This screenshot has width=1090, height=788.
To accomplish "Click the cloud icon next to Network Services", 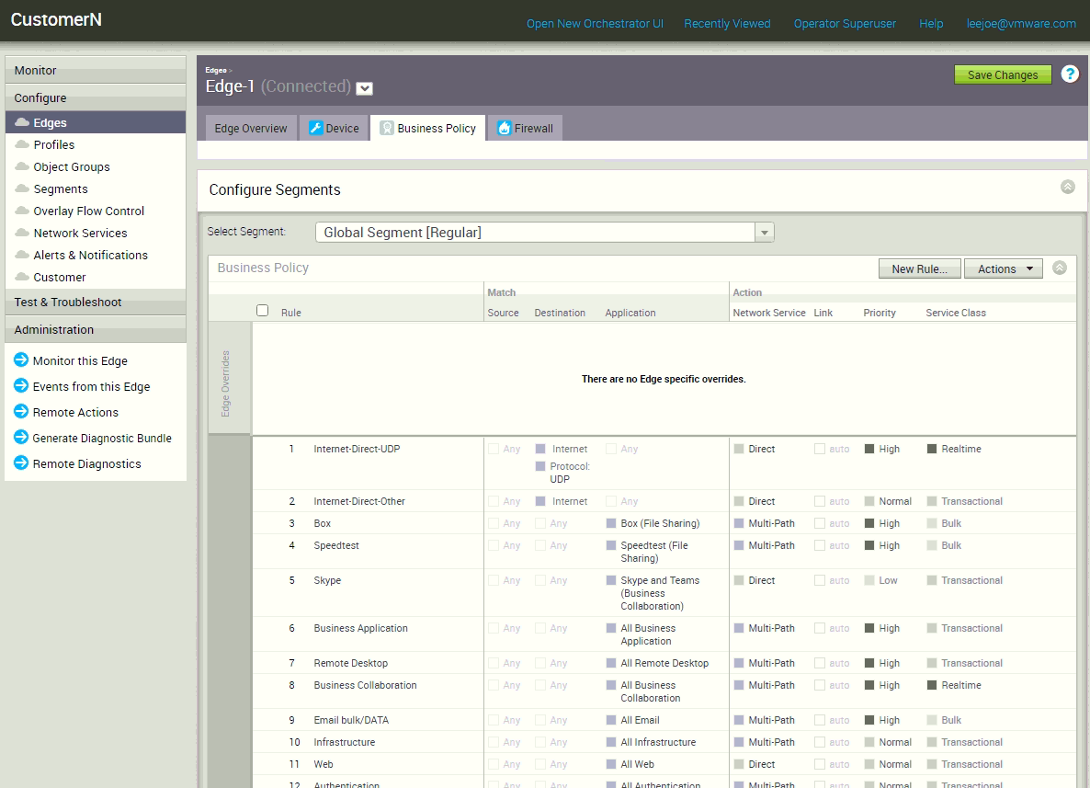I will point(22,233).
